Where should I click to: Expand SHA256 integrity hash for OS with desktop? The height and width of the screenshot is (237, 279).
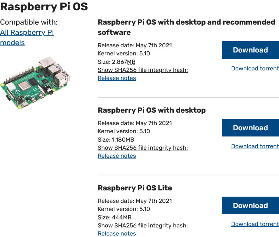(x=143, y=148)
